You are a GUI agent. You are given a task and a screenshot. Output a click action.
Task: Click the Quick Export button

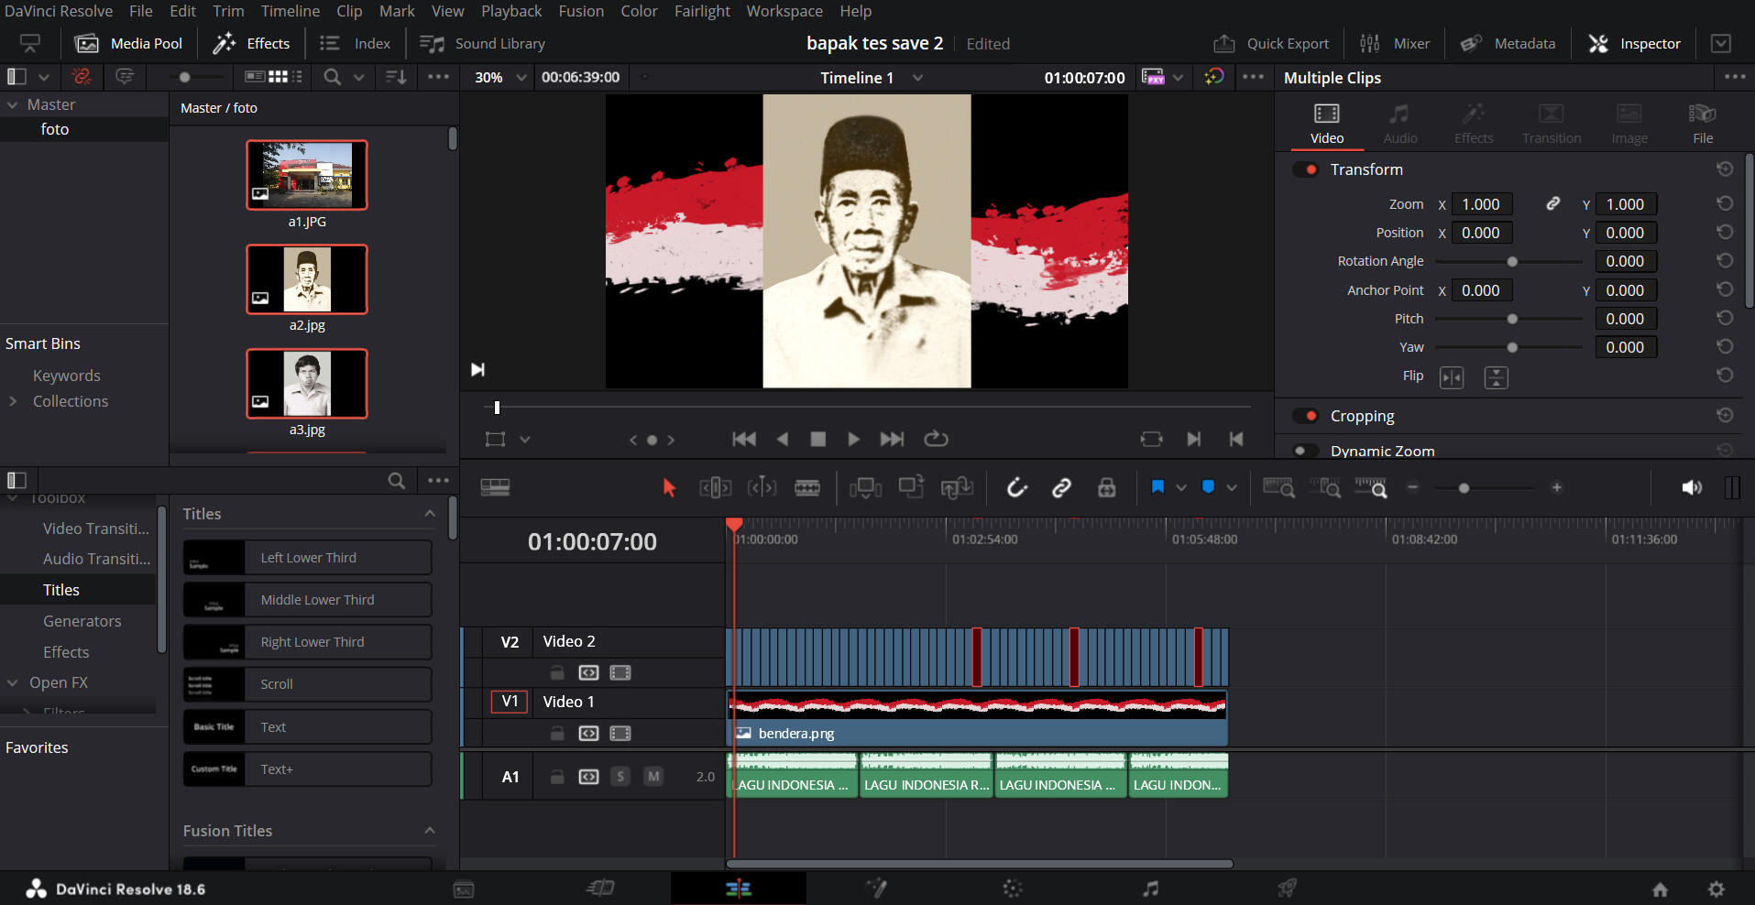coord(1271,43)
